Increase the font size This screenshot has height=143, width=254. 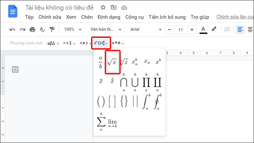click(192, 30)
